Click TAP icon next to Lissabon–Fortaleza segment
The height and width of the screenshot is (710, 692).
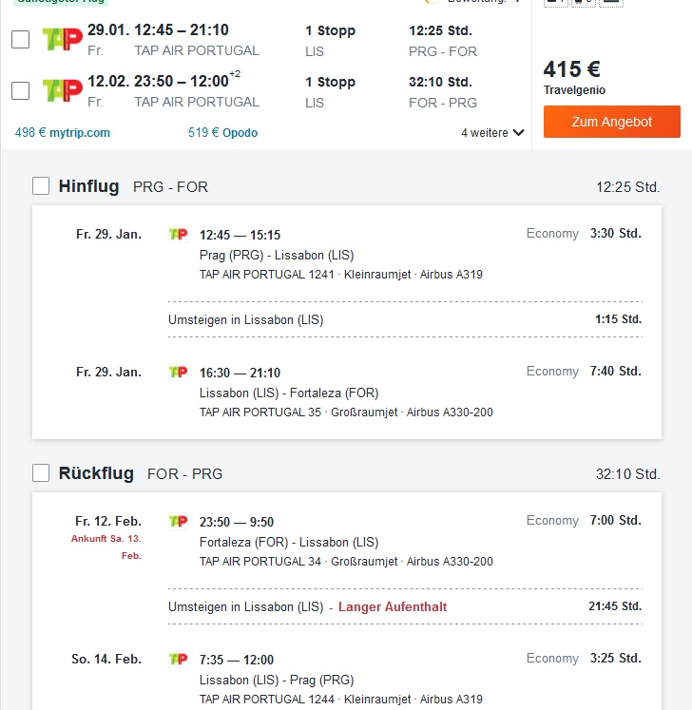point(178,373)
